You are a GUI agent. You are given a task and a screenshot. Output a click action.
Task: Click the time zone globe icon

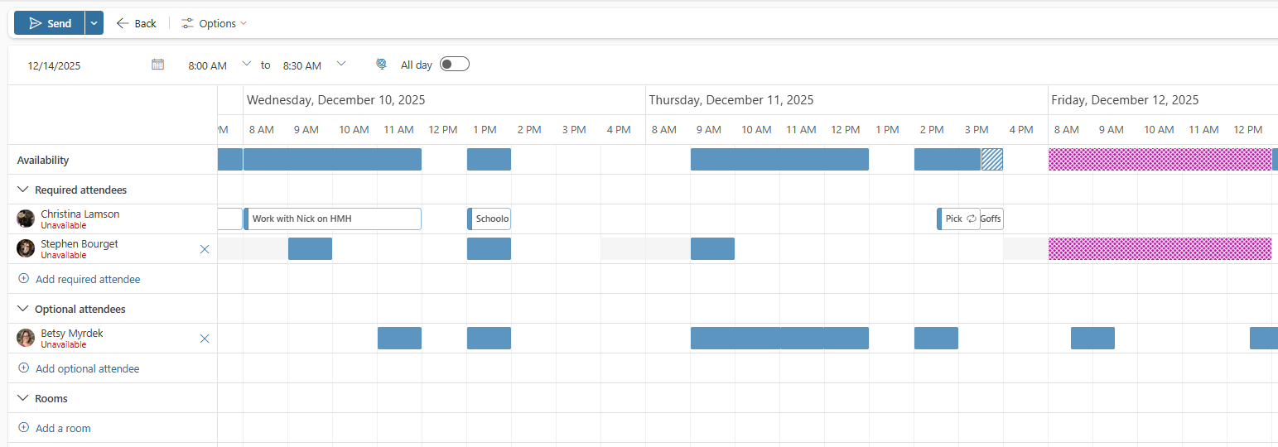click(x=381, y=65)
